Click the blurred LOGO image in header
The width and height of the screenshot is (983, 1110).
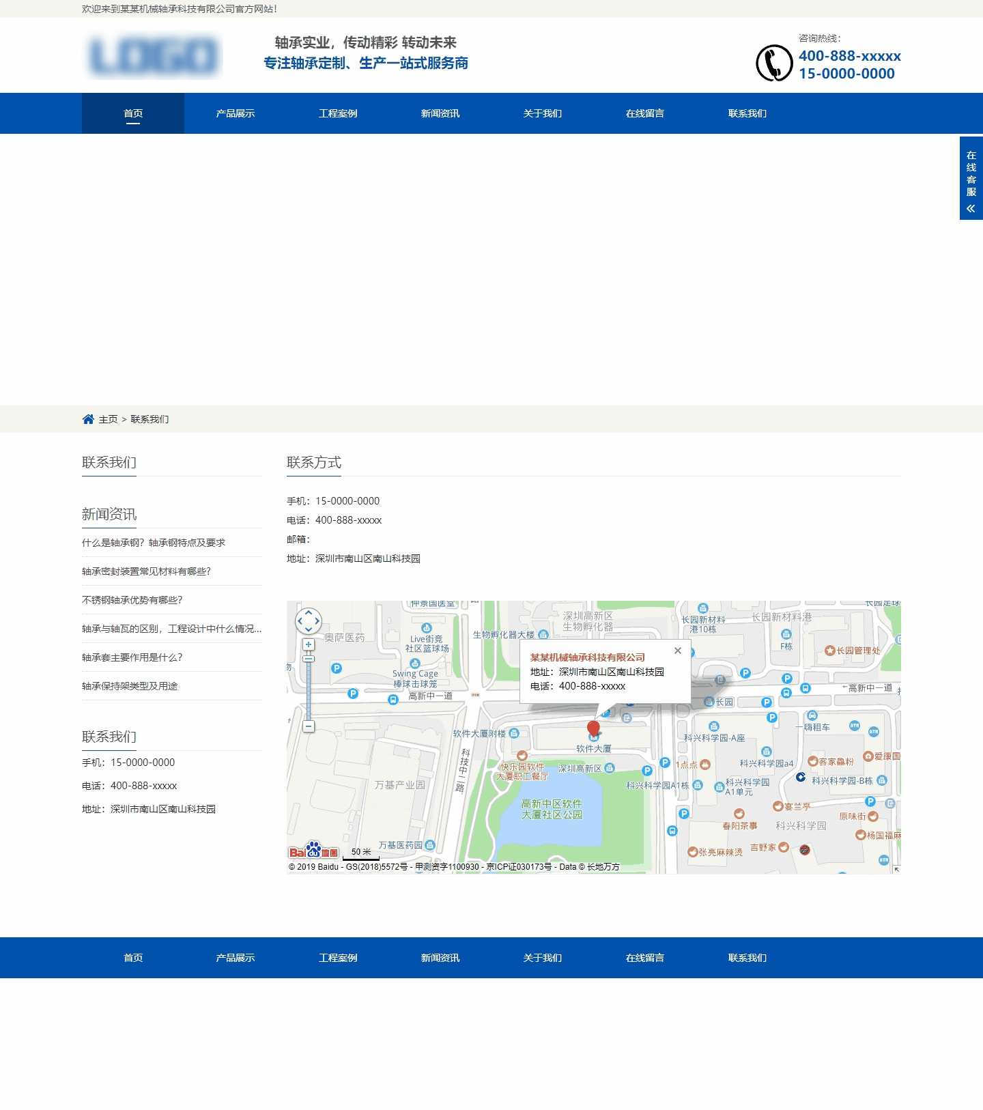(154, 55)
